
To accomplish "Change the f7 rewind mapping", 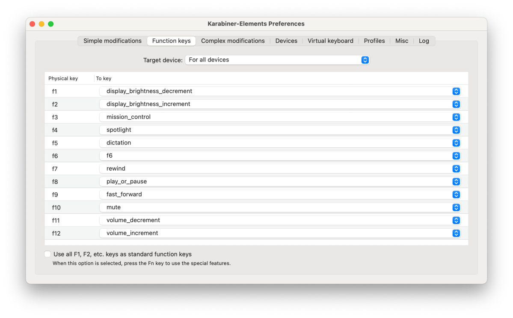I will pyautogui.click(x=280, y=169).
